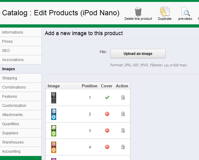Image resolution: width=199 pixels, height=160 pixels.
Task: Click the prevdesc magnifier icon
Action: [185, 12]
